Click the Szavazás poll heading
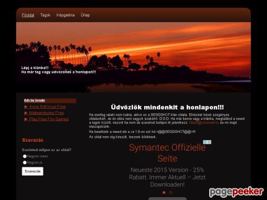The image size is (267, 200). pos(33,140)
